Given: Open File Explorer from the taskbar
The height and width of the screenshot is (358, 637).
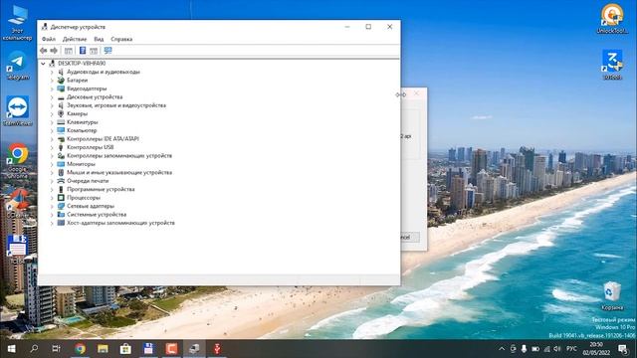Looking at the screenshot, I should (x=103, y=349).
